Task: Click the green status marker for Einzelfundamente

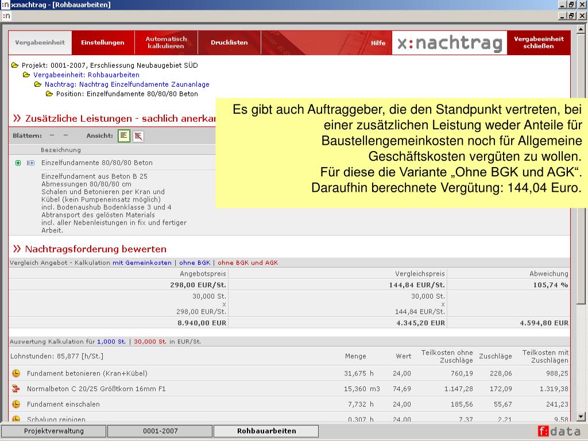Action: (x=18, y=163)
